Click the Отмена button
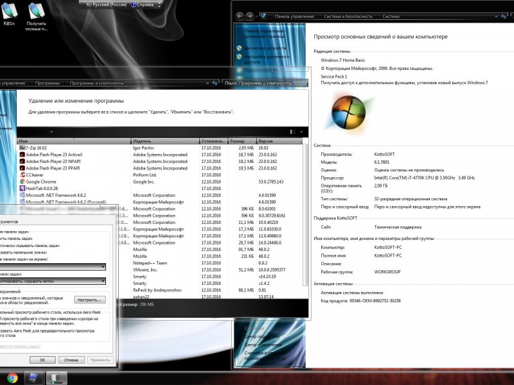Image resolution: width=514 pixels, height=385 pixels. pos(71,360)
